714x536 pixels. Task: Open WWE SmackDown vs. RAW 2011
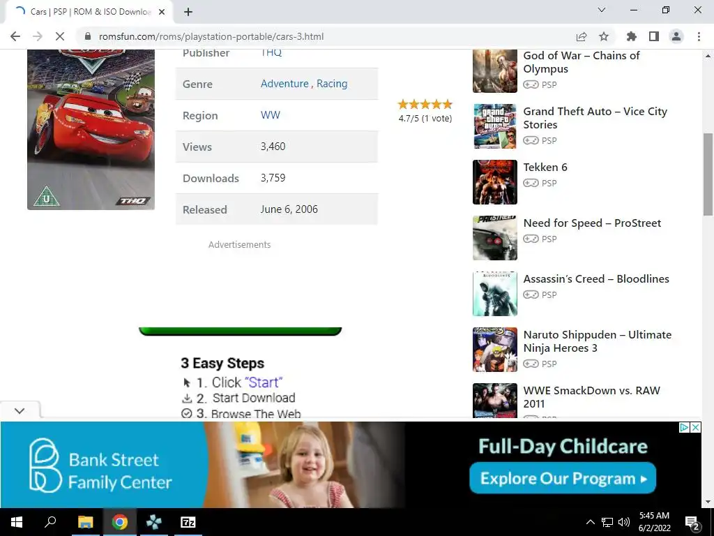[591, 397]
